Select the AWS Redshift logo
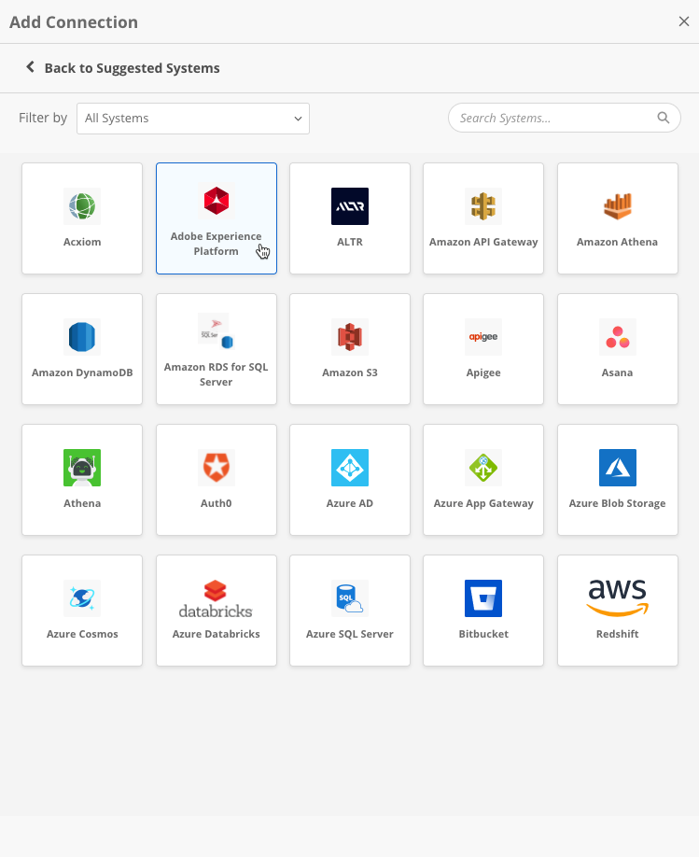The image size is (699, 857). coord(617,597)
